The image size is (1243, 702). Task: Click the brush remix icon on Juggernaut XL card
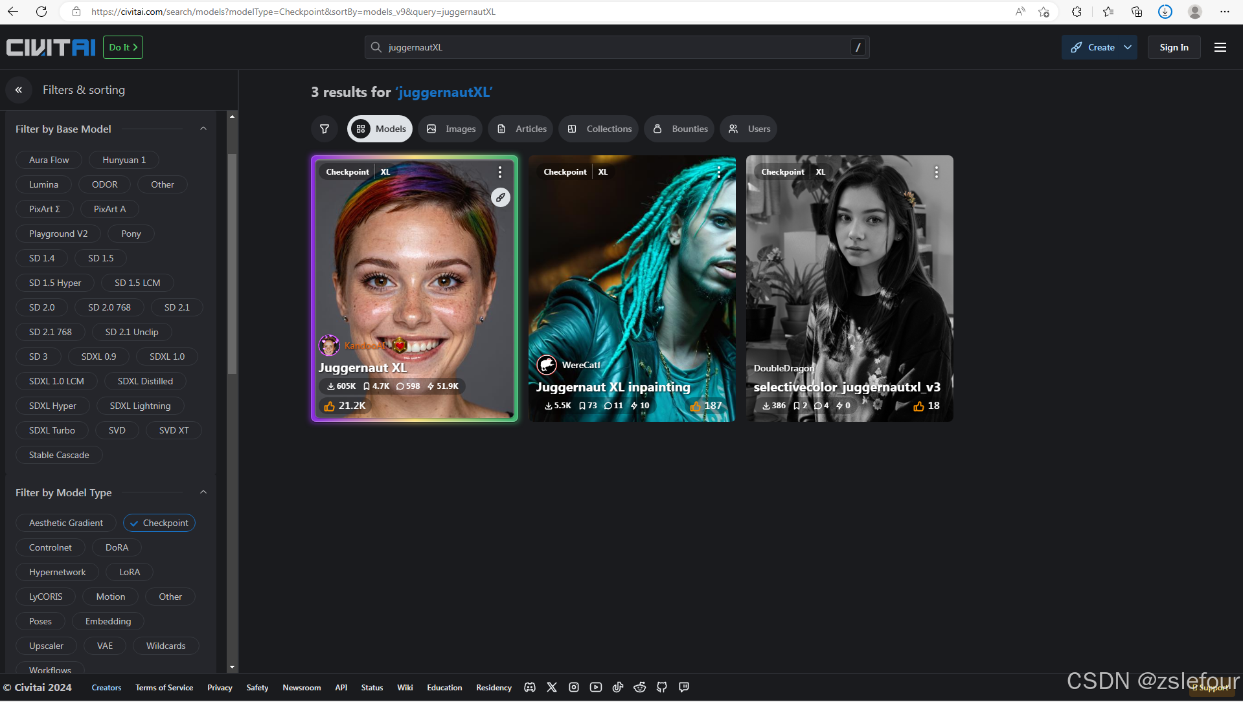[500, 197]
